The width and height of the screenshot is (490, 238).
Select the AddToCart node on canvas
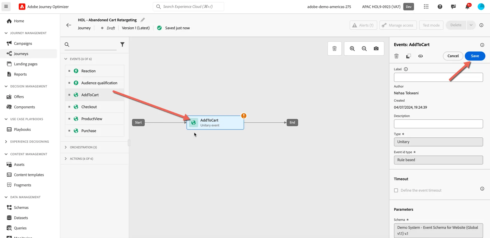point(215,123)
